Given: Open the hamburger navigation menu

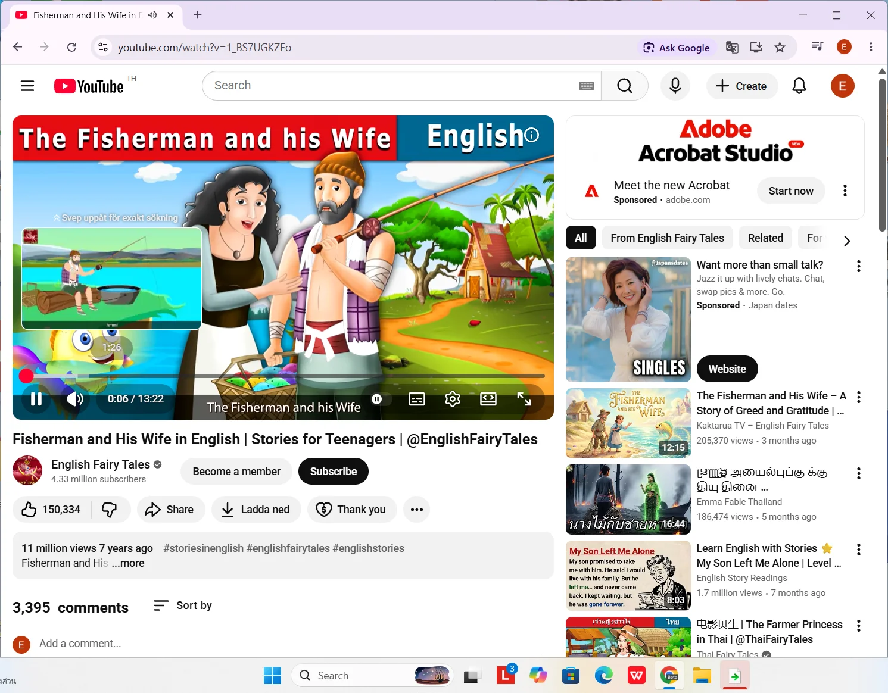Looking at the screenshot, I should click(27, 85).
